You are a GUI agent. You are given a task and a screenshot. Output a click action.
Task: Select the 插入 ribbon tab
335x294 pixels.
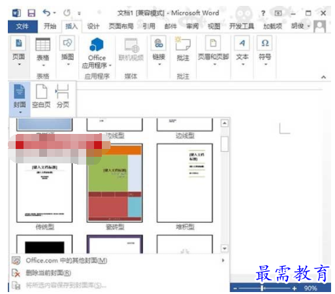[x=72, y=27]
